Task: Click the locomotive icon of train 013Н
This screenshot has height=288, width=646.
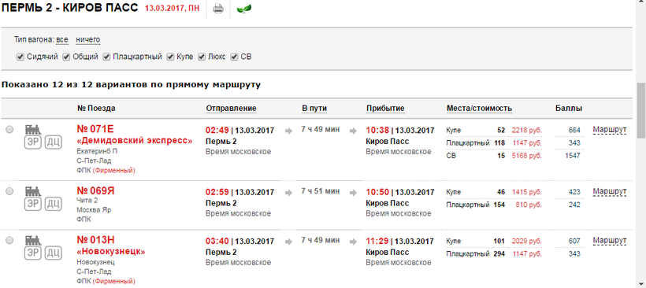Action: pyautogui.click(x=33, y=240)
